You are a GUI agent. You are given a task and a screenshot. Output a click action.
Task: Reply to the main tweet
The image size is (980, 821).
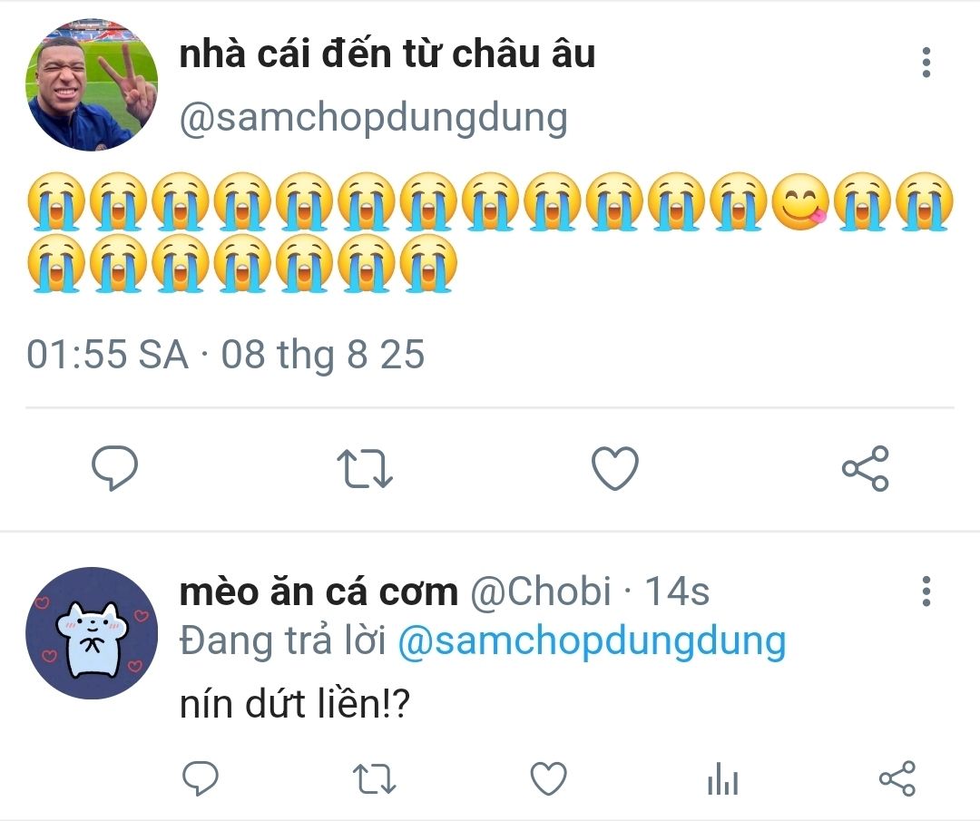click(x=115, y=468)
